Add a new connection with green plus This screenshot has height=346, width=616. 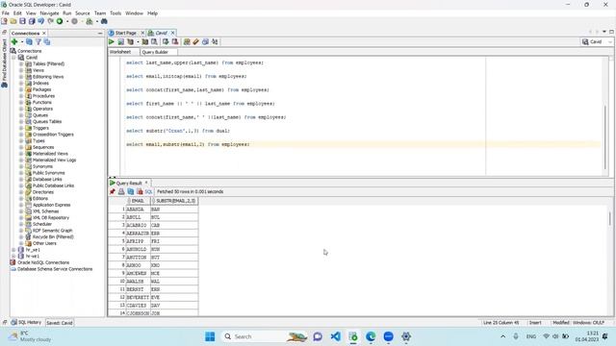click(x=14, y=41)
